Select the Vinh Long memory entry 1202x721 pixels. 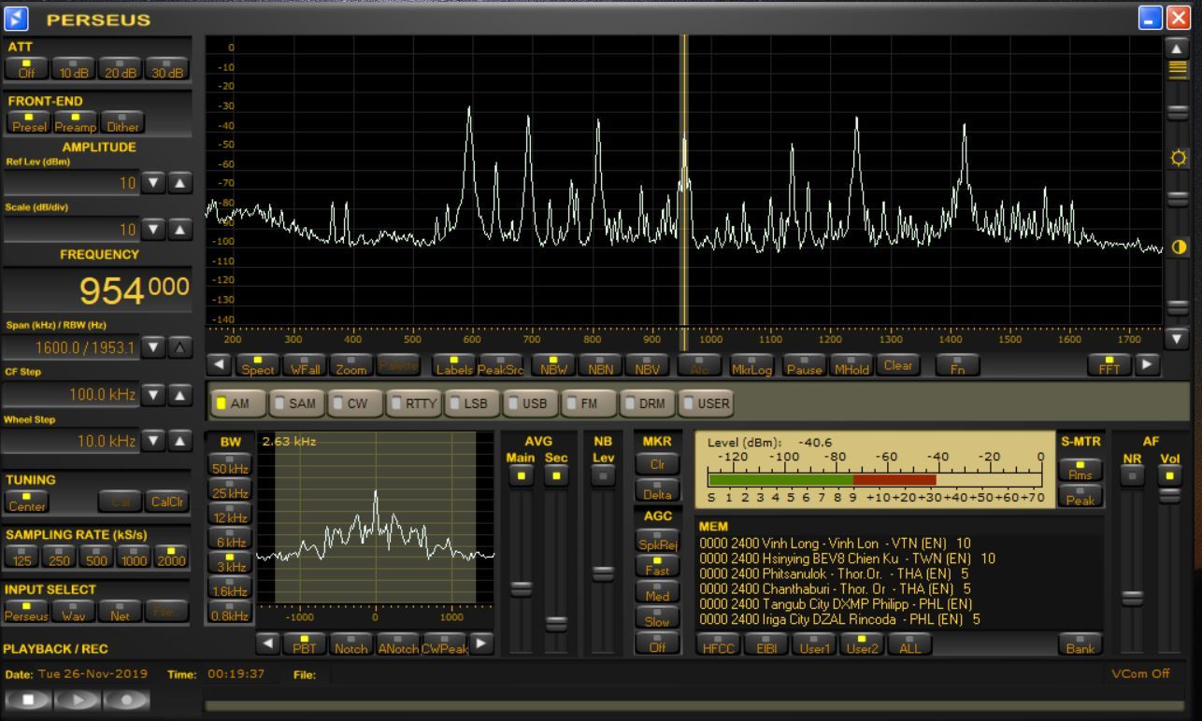[835, 543]
